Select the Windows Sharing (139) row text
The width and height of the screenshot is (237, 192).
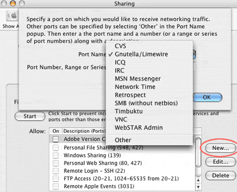tap(92, 155)
